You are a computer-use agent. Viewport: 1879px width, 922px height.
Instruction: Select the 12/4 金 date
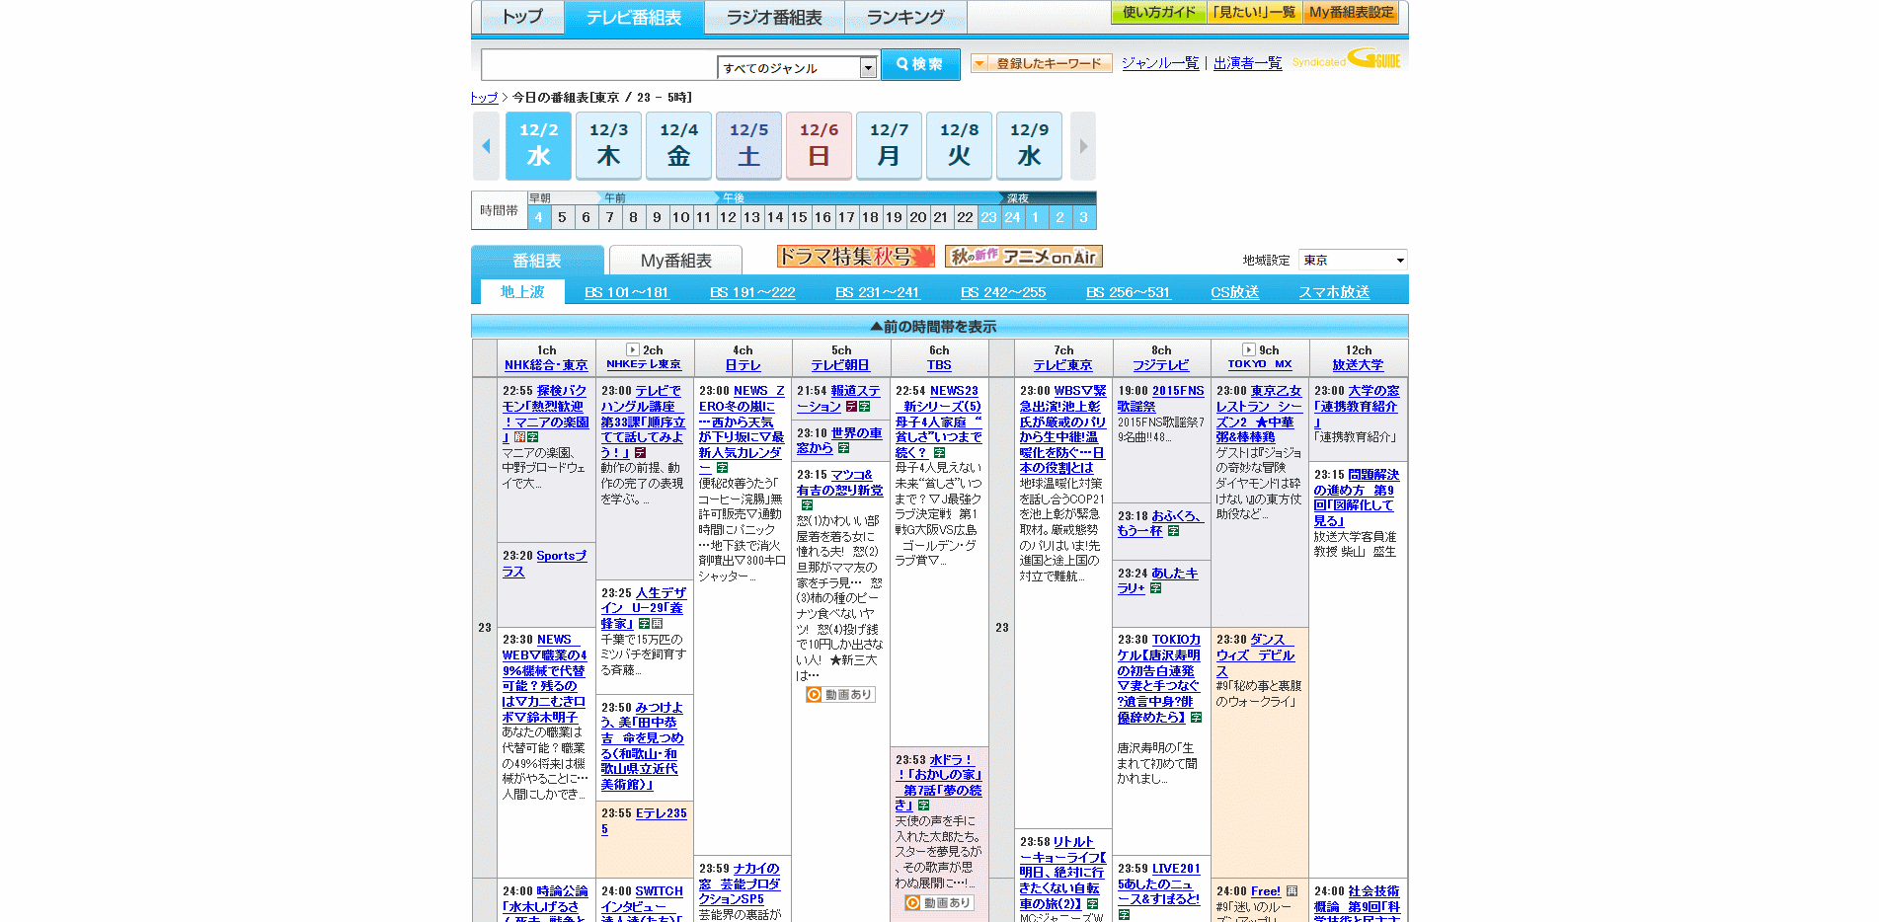pos(679,146)
